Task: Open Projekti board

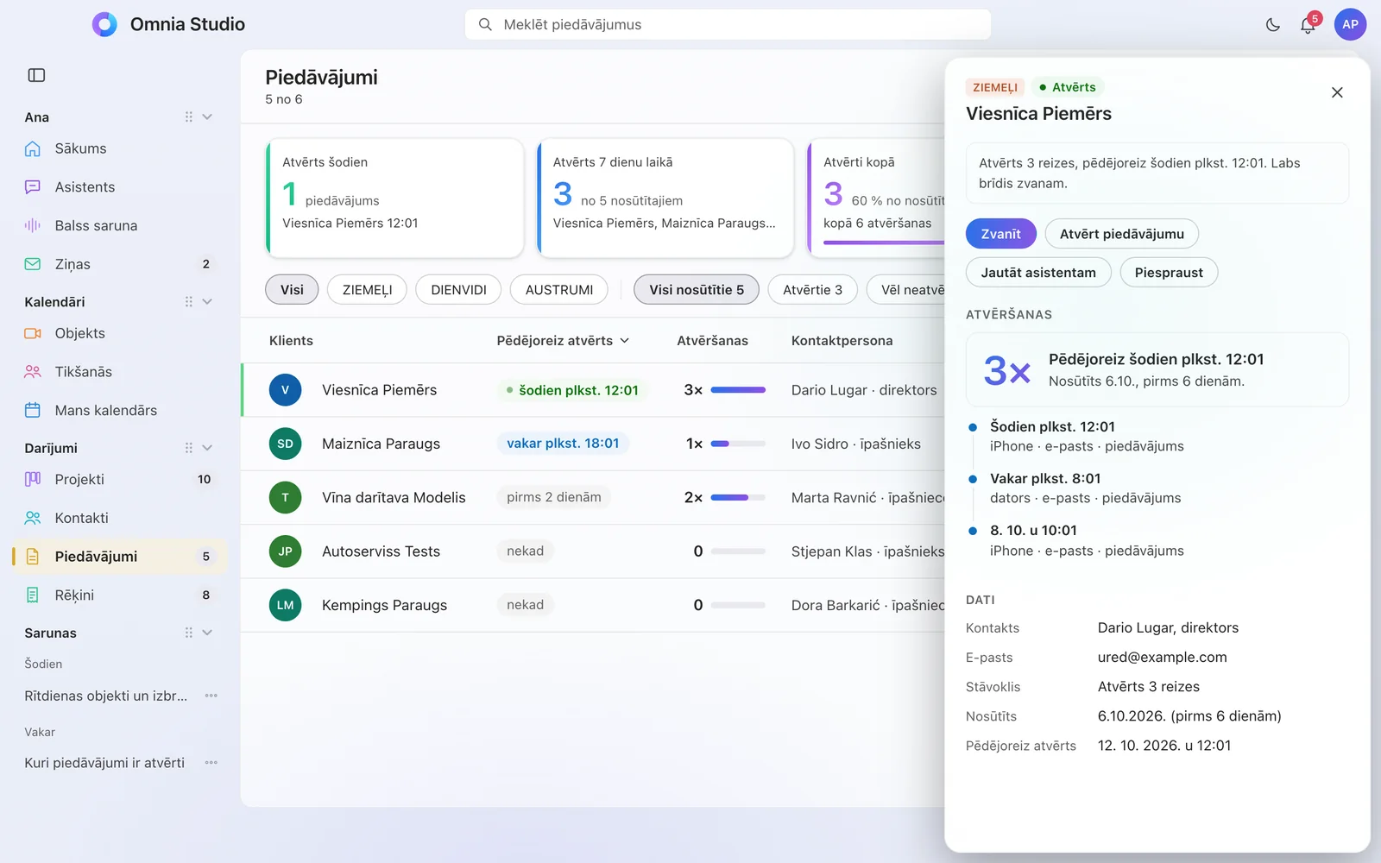Action: pyautogui.click(x=119, y=479)
